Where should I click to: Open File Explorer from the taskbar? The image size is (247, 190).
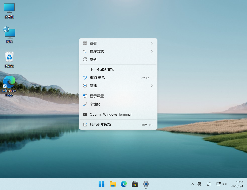click(x=112, y=184)
